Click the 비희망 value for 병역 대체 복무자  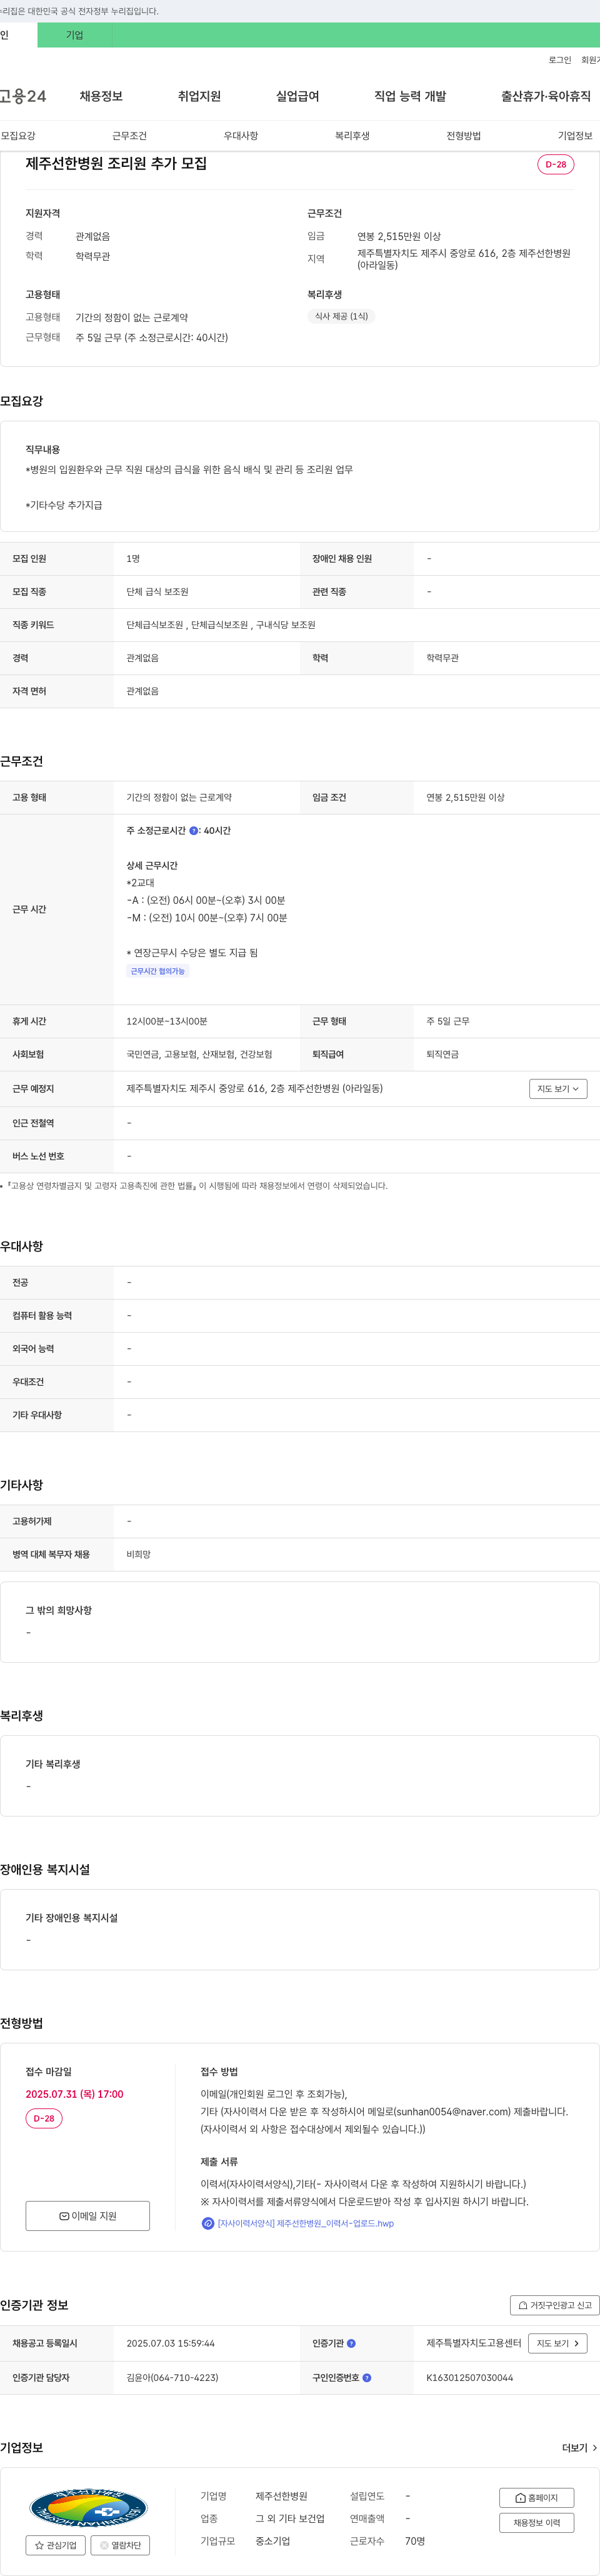pos(138,1554)
